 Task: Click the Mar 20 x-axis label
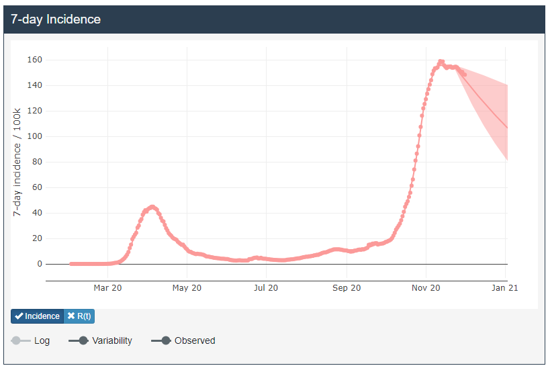(107, 288)
